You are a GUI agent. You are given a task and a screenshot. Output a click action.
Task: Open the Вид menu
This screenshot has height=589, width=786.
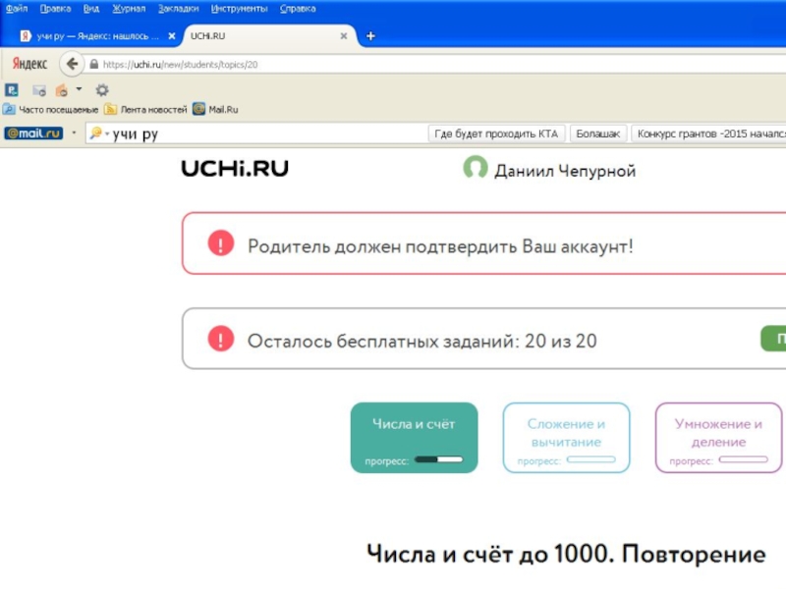(91, 9)
